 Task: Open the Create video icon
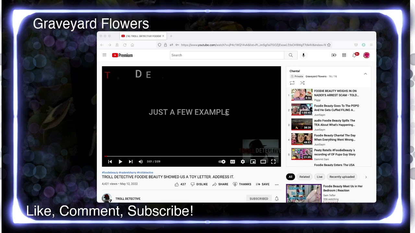click(334, 55)
